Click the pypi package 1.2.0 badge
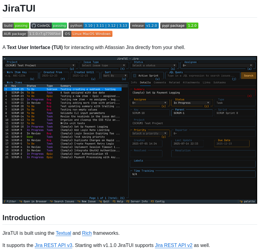The image size is (259, 250). coord(179,26)
